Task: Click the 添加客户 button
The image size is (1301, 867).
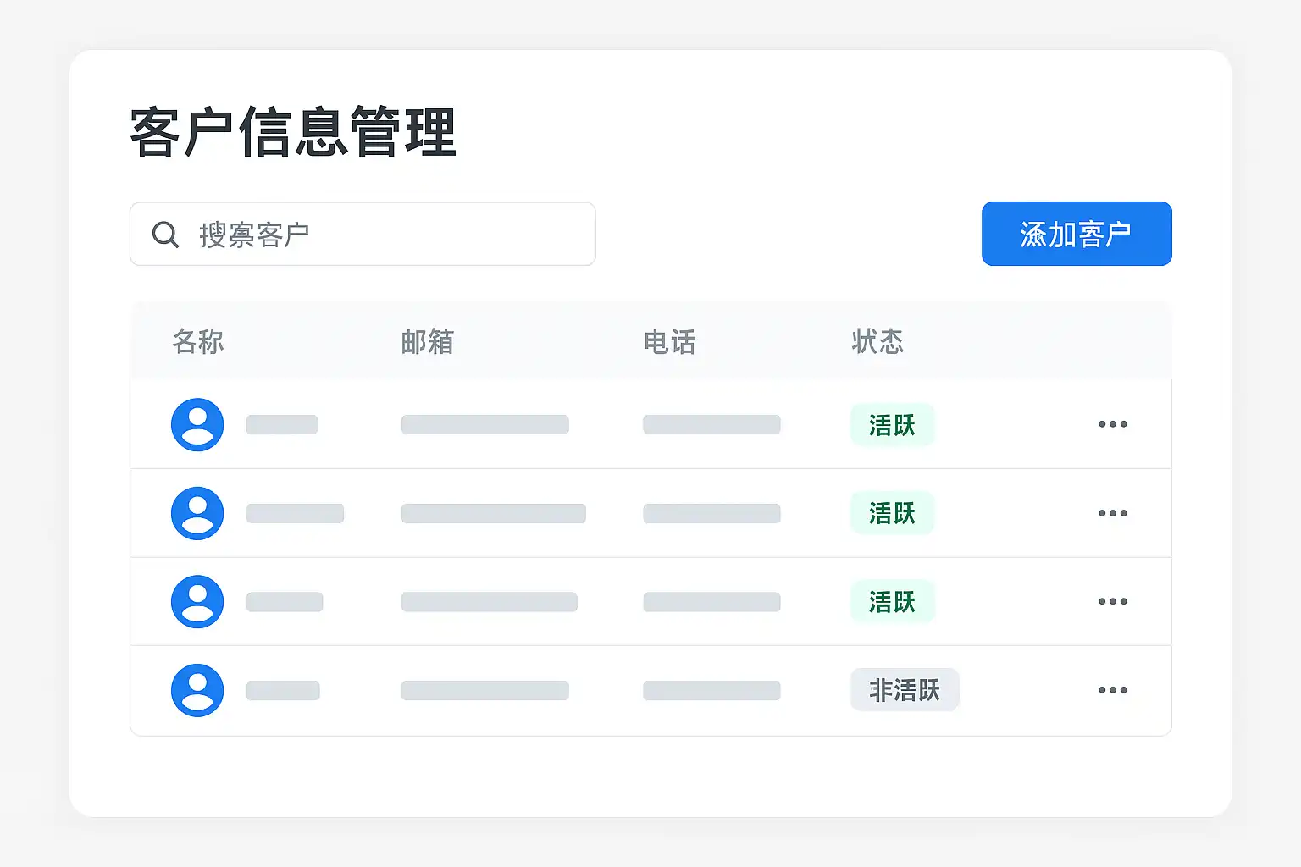Action: click(1076, 234)
